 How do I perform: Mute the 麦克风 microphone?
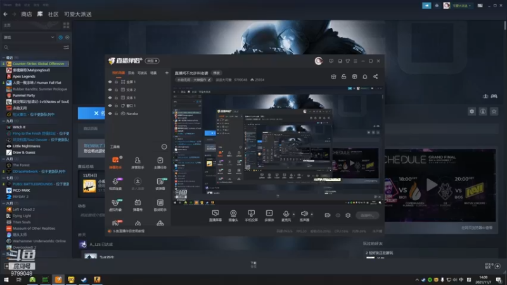(x=286, y=215)
